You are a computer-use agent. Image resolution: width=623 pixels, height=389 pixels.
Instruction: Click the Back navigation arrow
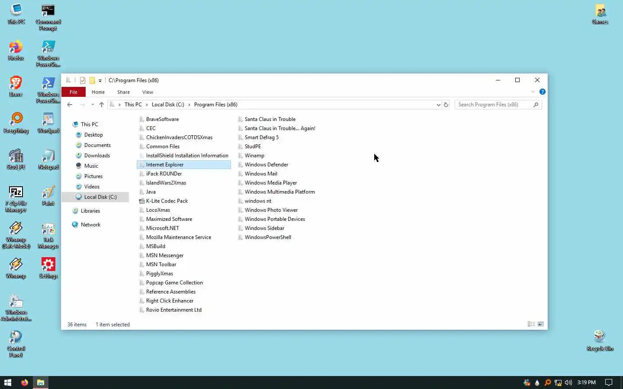[70, 105]
